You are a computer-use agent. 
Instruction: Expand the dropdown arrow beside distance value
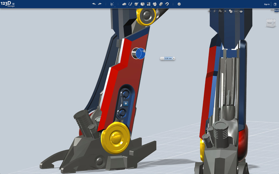click(174, 58)
